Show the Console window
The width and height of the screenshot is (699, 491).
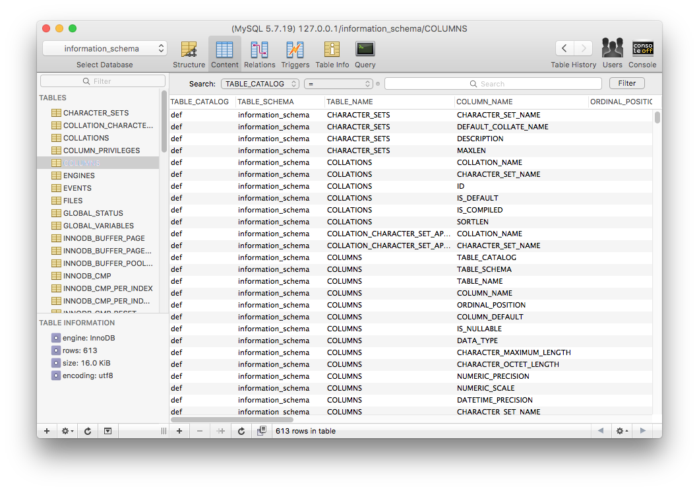[x=642, y=53]
